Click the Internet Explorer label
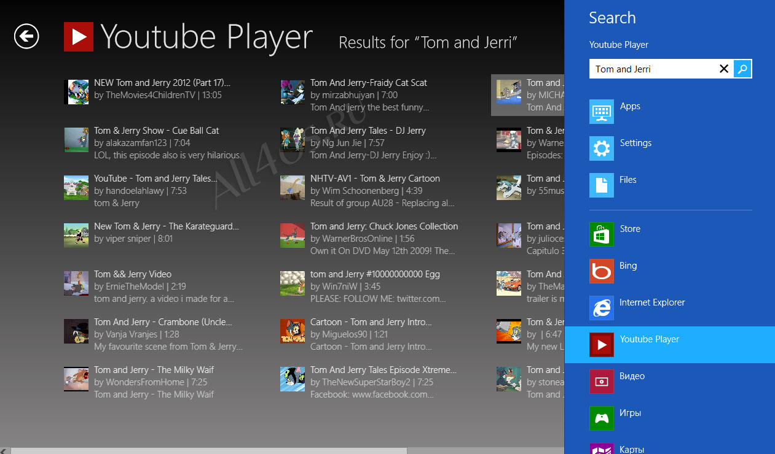 pos(652,302)
